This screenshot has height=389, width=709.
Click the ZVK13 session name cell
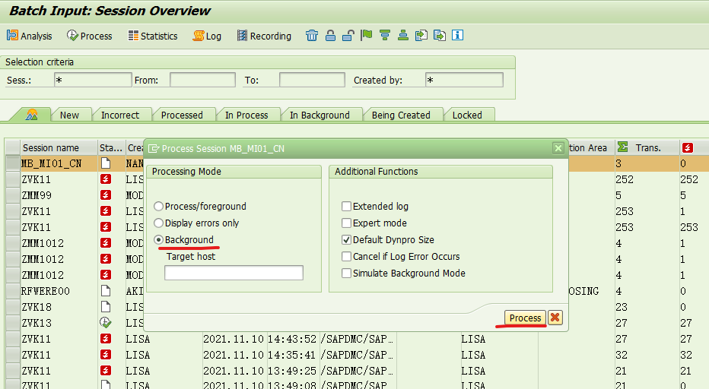(59, 323)
